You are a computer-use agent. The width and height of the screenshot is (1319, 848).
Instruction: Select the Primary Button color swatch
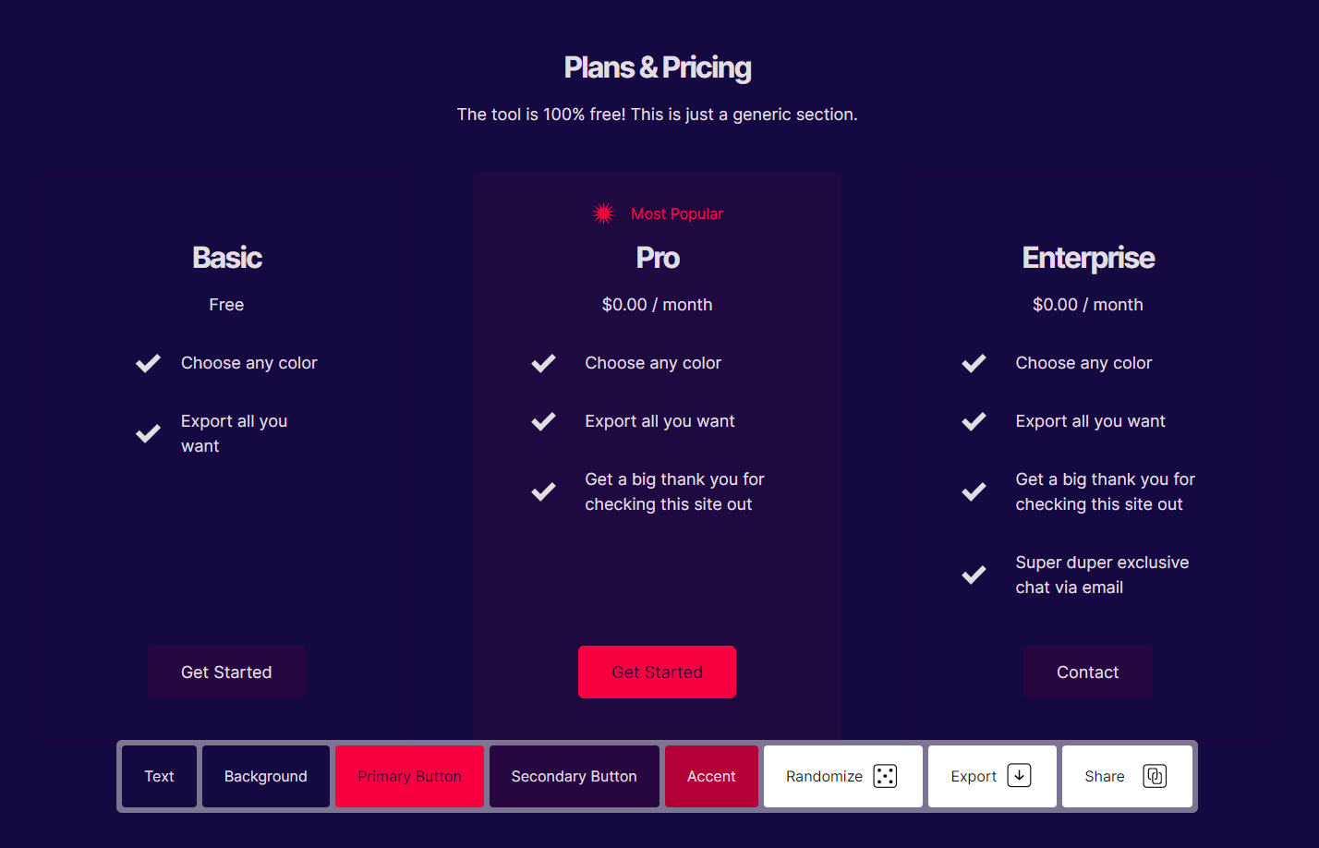point(409,776)
